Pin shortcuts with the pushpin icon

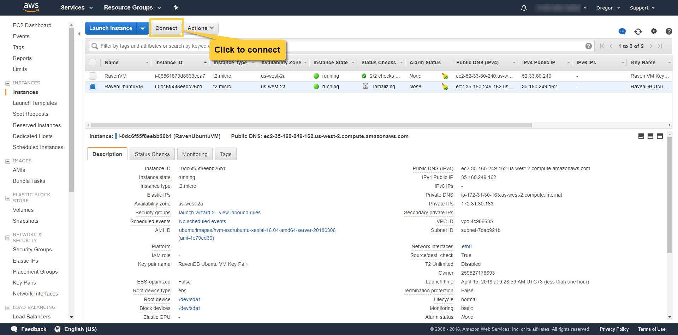click(176, 7)
